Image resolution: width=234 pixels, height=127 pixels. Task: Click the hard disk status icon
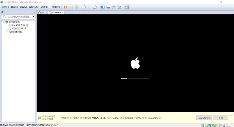(x=203, y=125)
